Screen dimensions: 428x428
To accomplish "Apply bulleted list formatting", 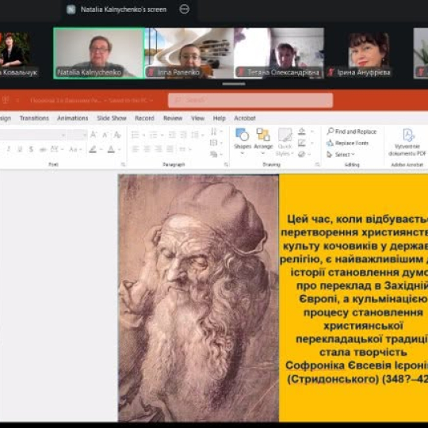I will [x=136, y=135].
